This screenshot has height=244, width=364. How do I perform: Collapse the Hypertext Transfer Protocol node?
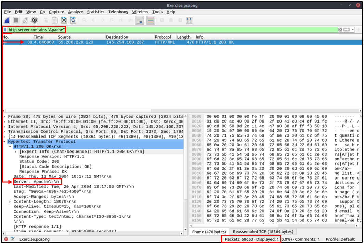[x=5, y=141]
